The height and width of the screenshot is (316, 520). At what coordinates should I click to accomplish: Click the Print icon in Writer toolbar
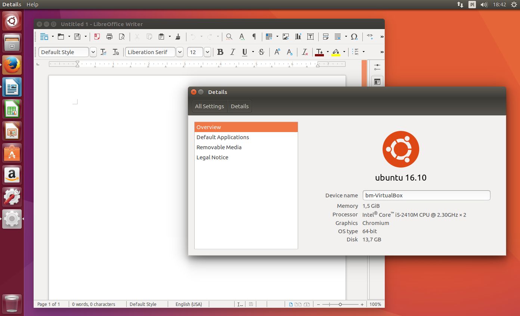(109, 37)
